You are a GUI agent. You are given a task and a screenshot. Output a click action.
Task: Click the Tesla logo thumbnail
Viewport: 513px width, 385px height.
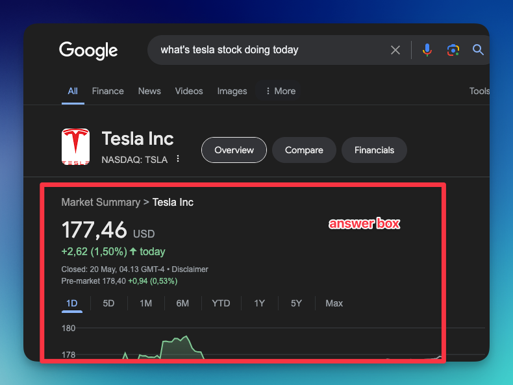(75, 147)
